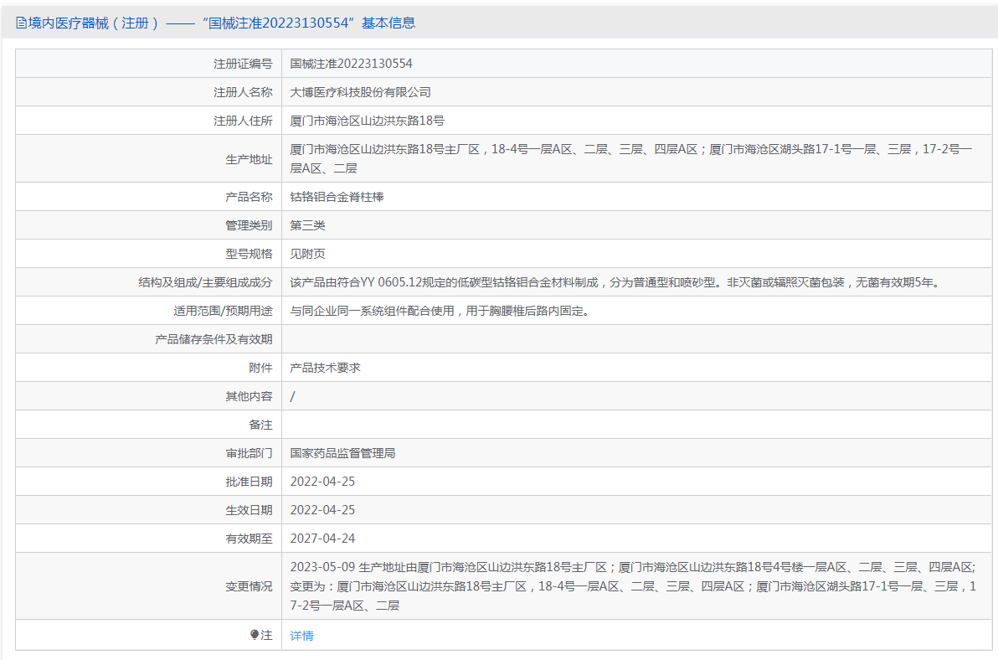The height and width of the screenshot is (660, 998).
Task: Click the 批准日期 label
Action: coord(249,482)
